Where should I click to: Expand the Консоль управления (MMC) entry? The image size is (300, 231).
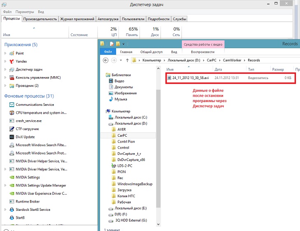point(5,77)
